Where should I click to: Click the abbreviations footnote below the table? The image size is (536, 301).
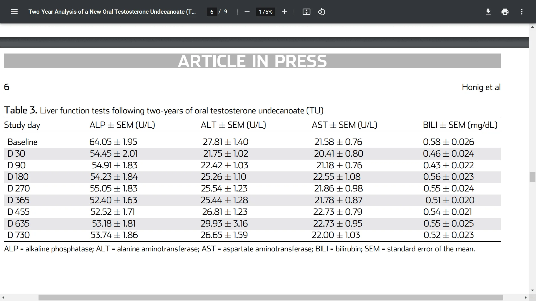[240, 249]
